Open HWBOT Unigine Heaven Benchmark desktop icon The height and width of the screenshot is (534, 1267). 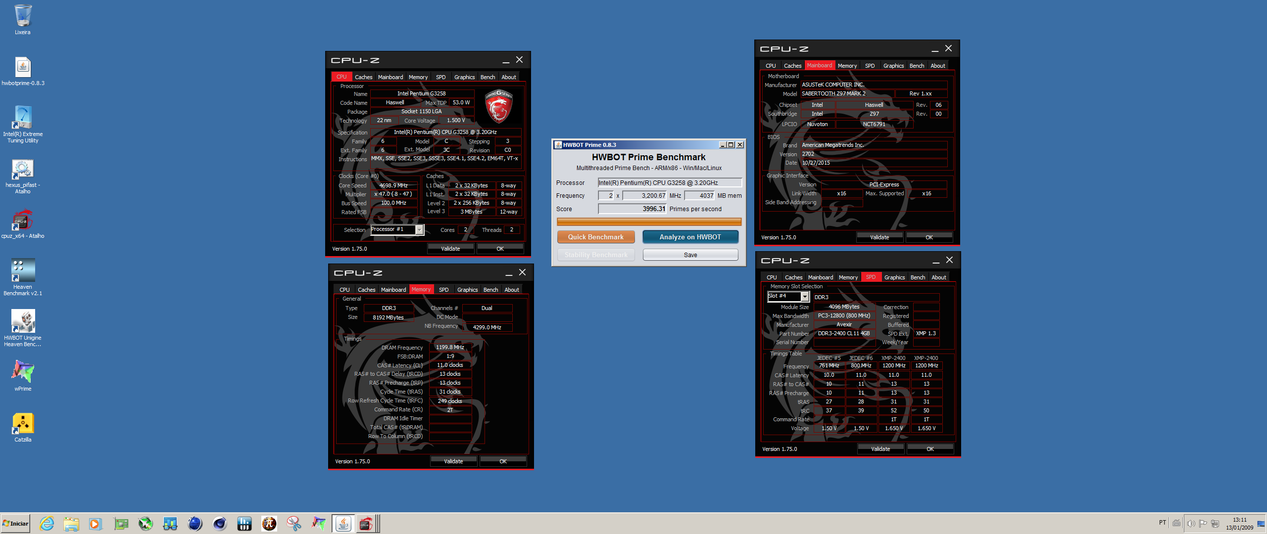(x=23, y=328)
